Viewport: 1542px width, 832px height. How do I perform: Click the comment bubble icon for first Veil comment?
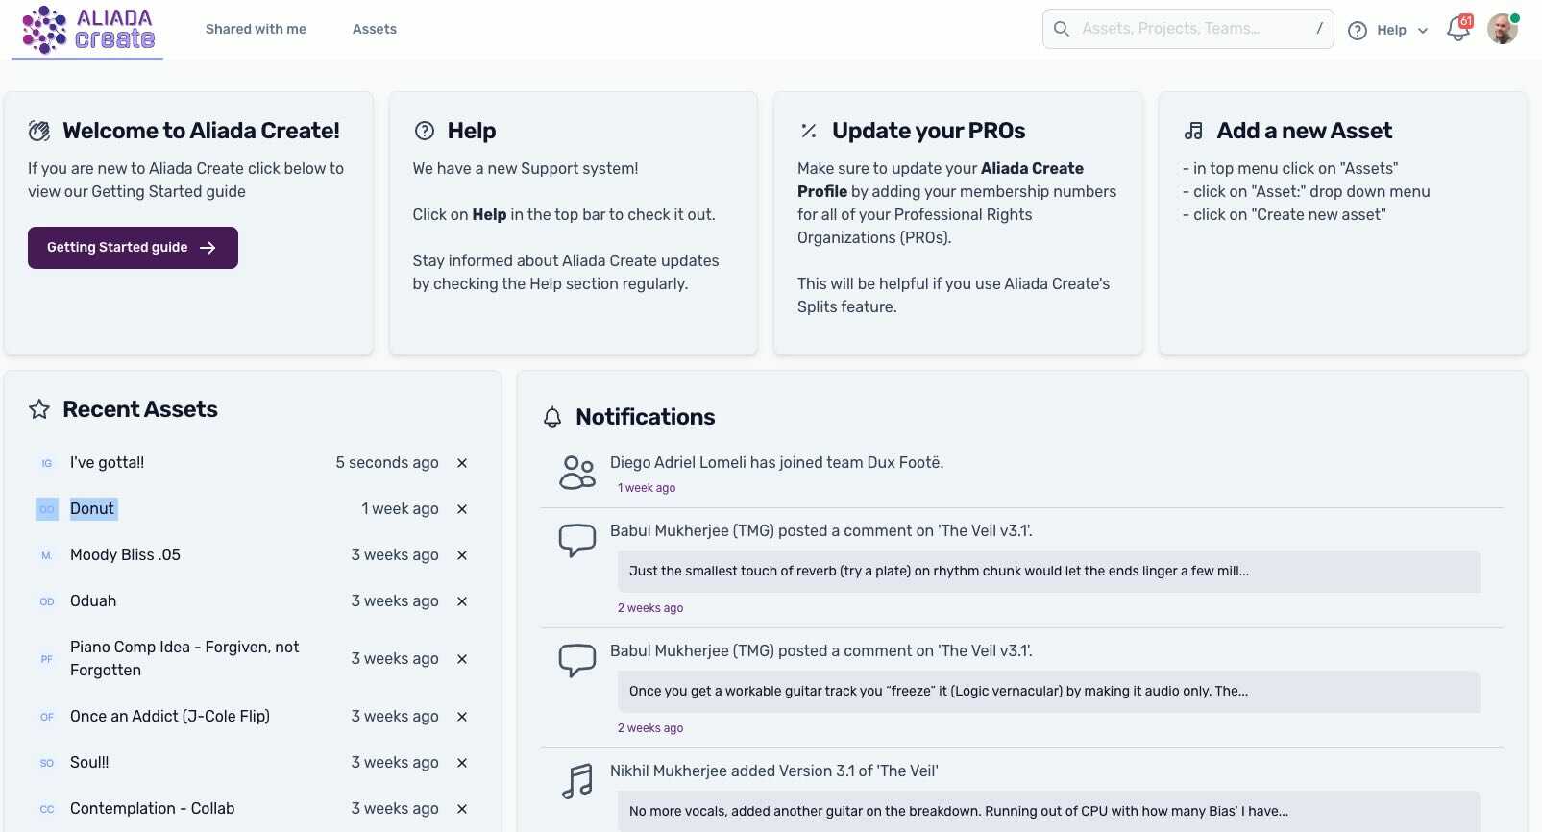[577, 540]
